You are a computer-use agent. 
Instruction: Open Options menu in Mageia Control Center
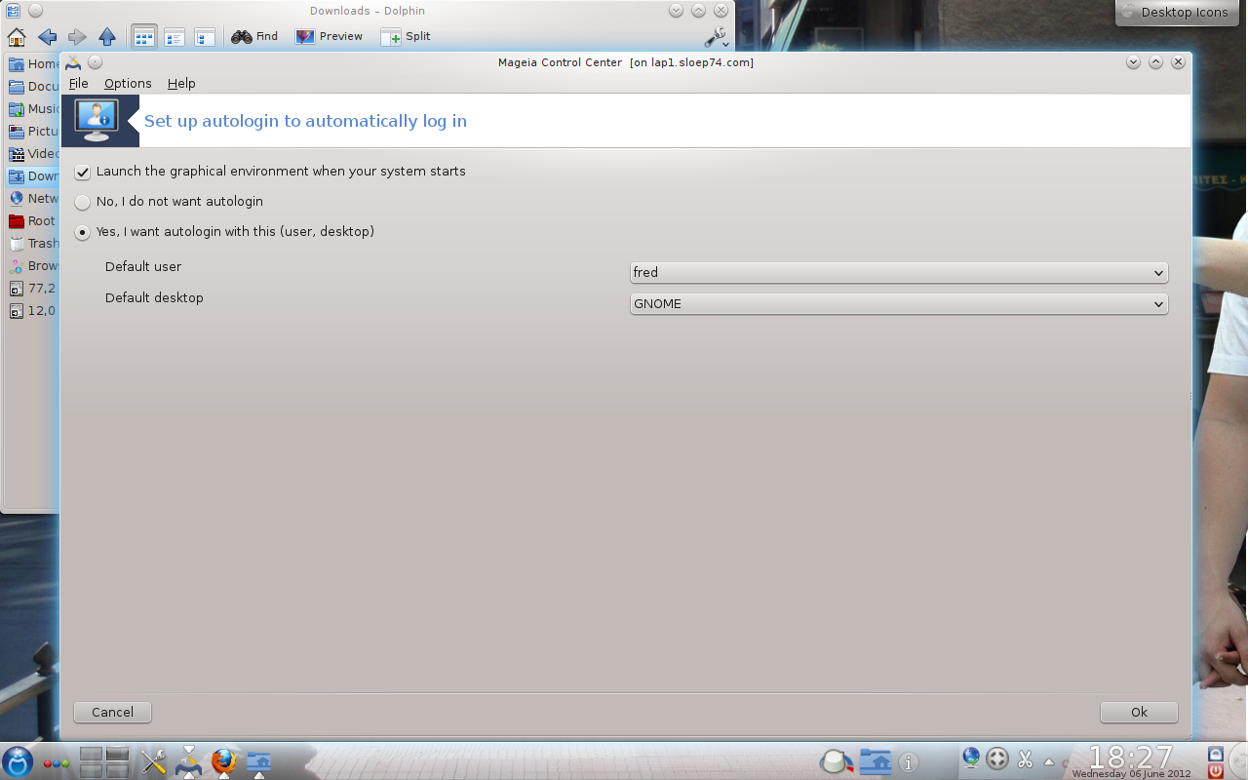pos(128,84)
